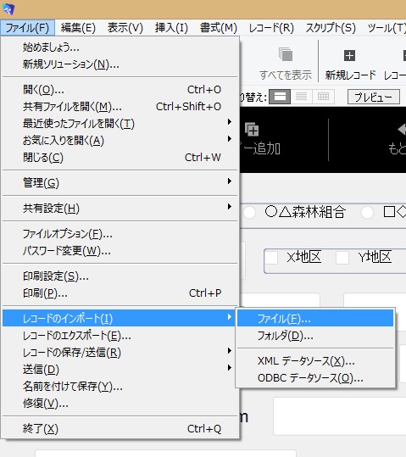Screen dimensions: 406x457
Task: Choose 開く(O)... menu entry
Action: pyautogui.click(x=120, y=90)
